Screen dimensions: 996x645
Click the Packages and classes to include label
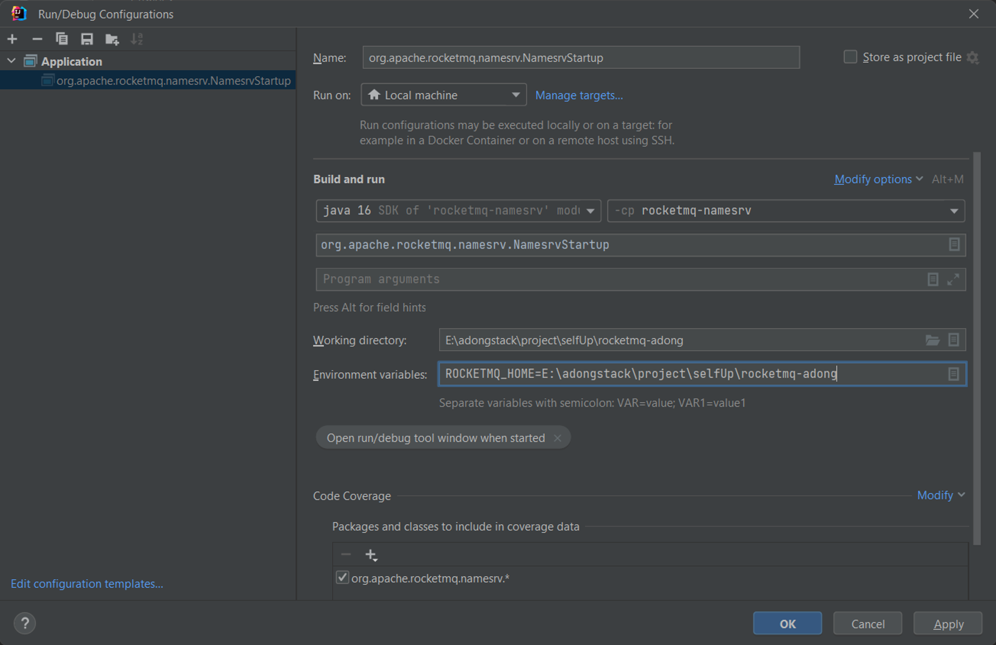456,527
